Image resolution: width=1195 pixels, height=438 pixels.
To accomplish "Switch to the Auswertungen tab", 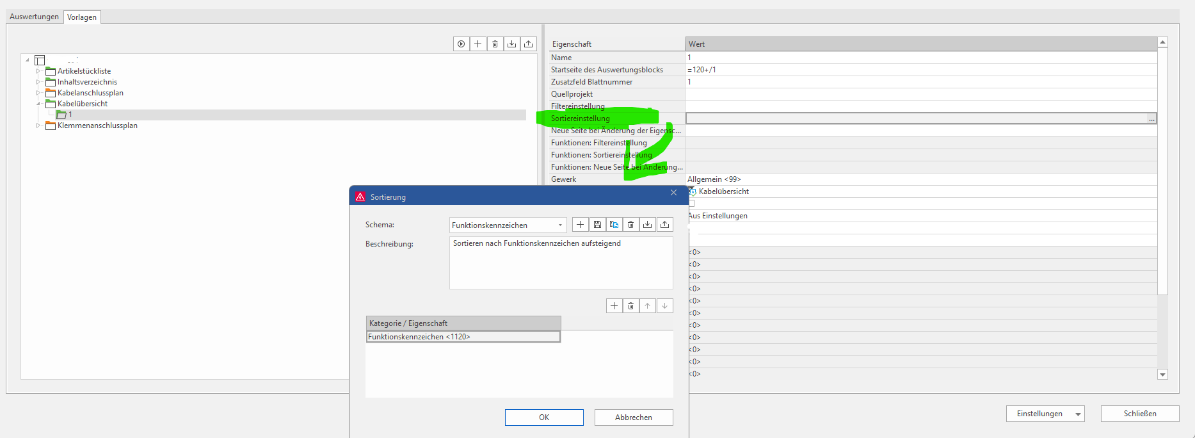I will (x=34, y=17).
